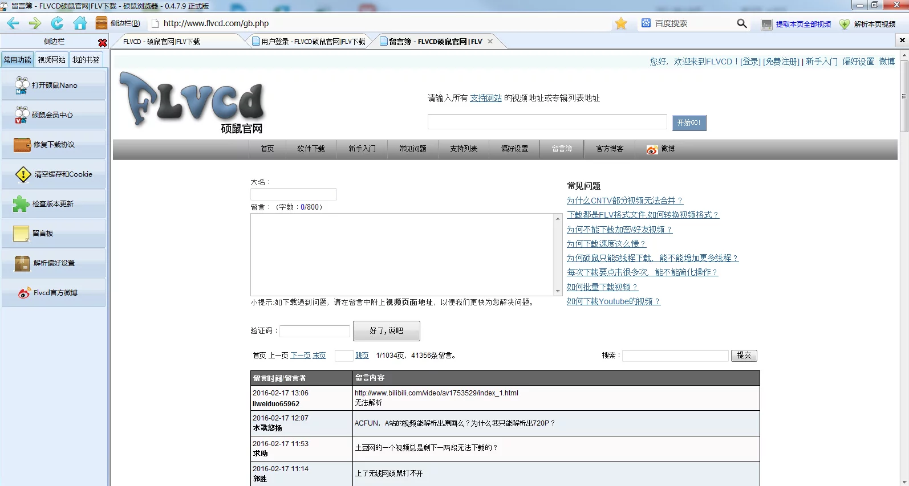Open 常见问题 in navigation menu
The height and width of the screenshot is (486, 909).
(413, 149)
